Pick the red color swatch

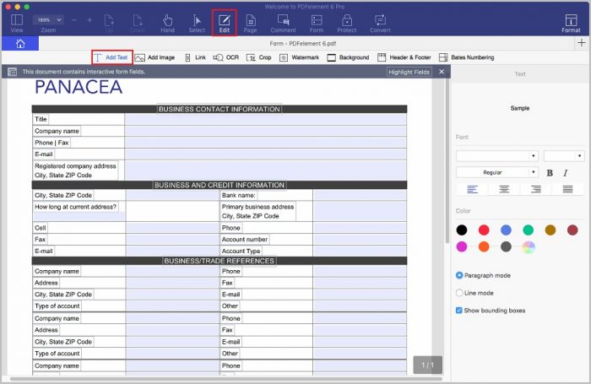[484, 230]
